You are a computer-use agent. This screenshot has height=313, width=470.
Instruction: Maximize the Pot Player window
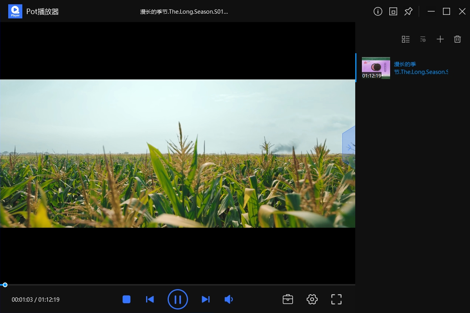pos(446,11)
